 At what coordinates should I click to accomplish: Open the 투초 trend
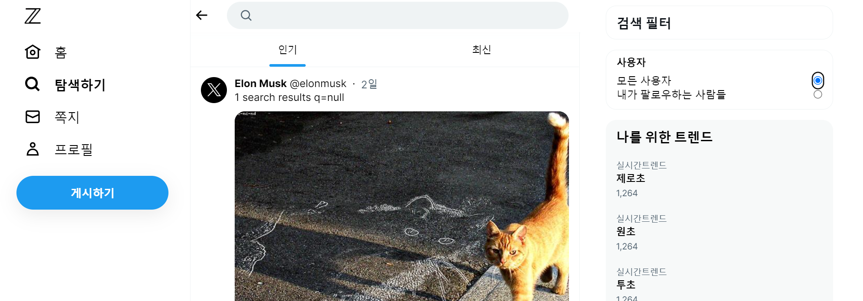tap(719, 284)
